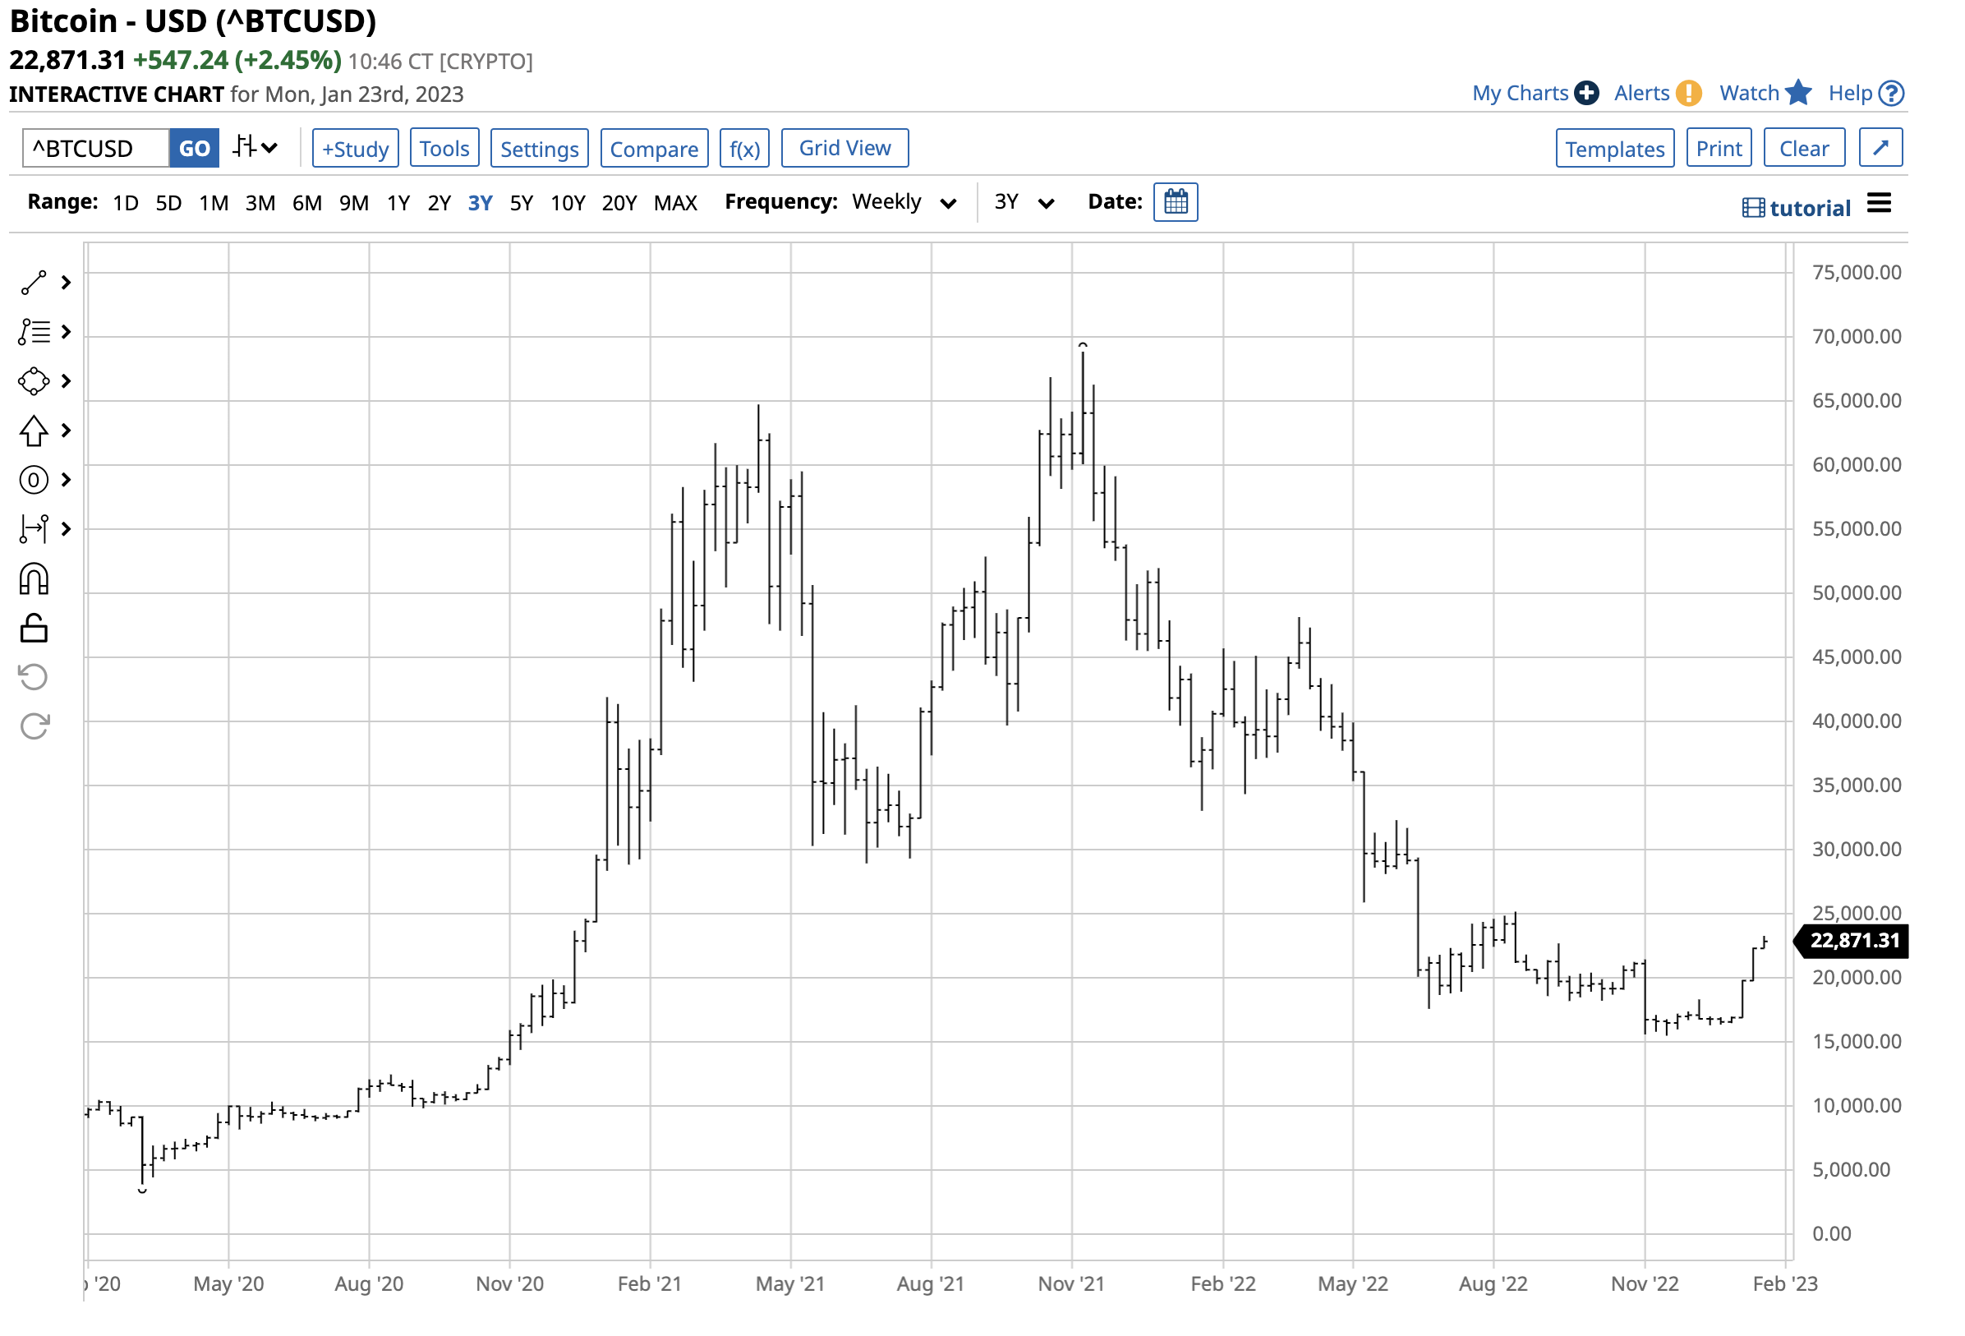Expand the 3Y period dropdown
Viewport: 1965px width, 1336px height.
[1024, 202]
